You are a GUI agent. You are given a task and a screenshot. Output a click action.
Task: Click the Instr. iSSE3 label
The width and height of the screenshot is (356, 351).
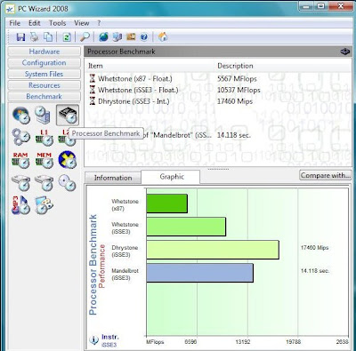click(x=110, y=340)
